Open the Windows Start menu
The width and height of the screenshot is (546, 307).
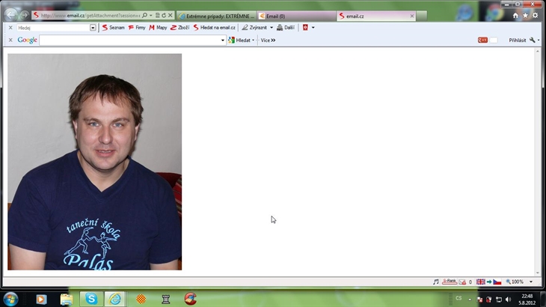click(10, 299)
